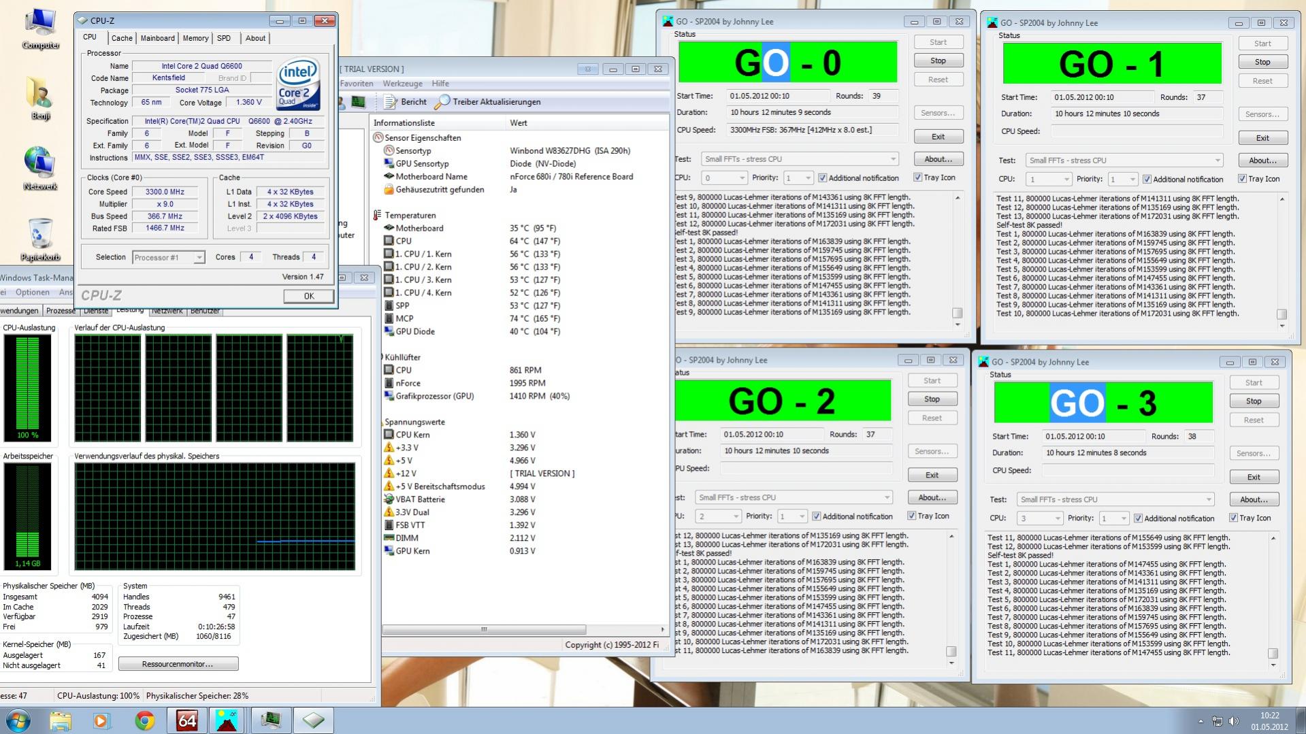The image size is (1306, 734).
Task: Toggle Tray Icon in GO - 3 window
Action: pyautogui.click(x=1233, y=518)
